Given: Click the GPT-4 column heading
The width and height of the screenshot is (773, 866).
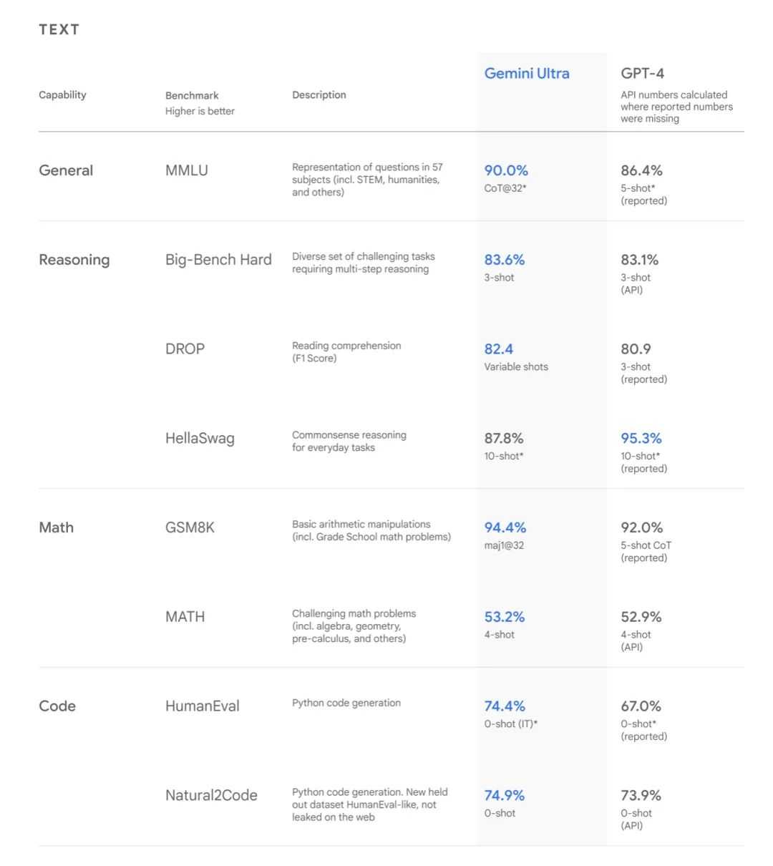Looking at the screenshot, I should point(642,73).
